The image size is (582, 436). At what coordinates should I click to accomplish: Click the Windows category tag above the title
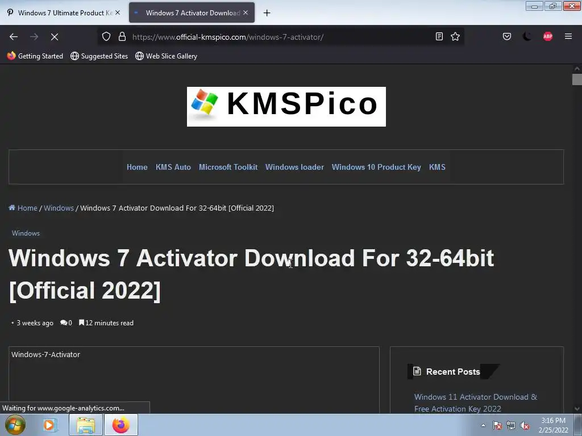point(26,233)
